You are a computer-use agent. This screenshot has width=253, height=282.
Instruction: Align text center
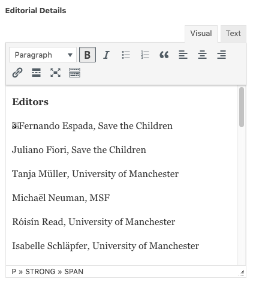point(202,55)
